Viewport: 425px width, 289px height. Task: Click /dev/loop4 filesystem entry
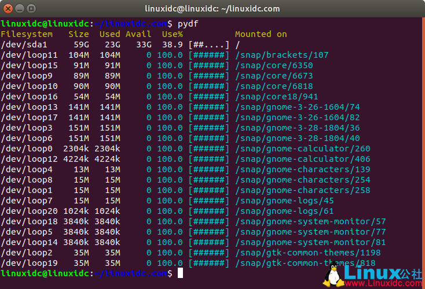[x=27, y=170]
